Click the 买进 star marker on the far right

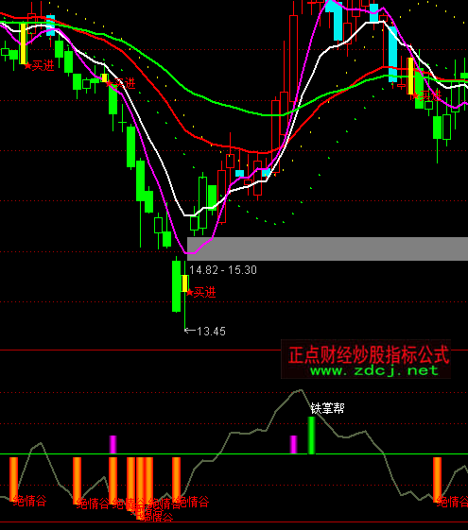426,96
